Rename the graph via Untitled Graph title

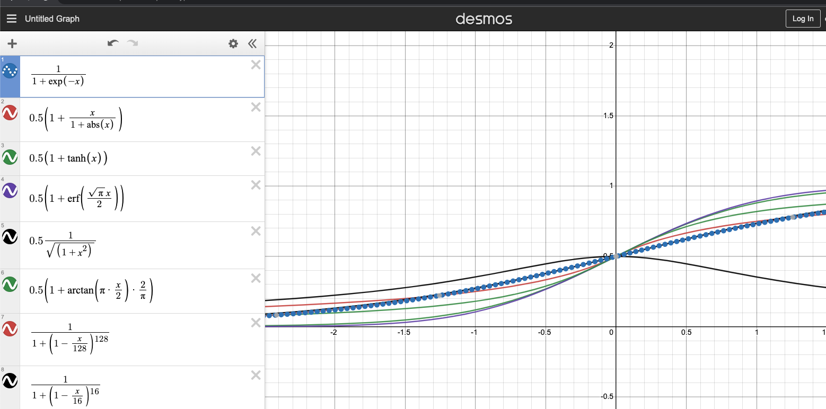pyautogui.click(x=52, y=19)
